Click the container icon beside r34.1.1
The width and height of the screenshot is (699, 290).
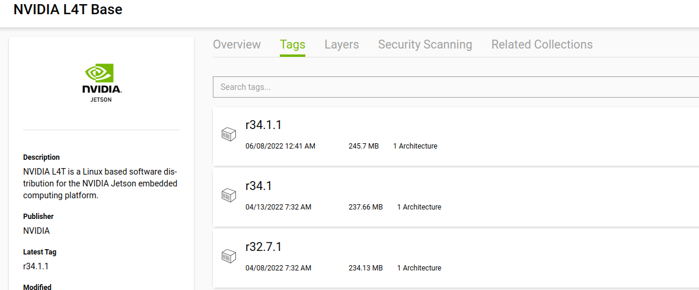[x=229, y=134]
